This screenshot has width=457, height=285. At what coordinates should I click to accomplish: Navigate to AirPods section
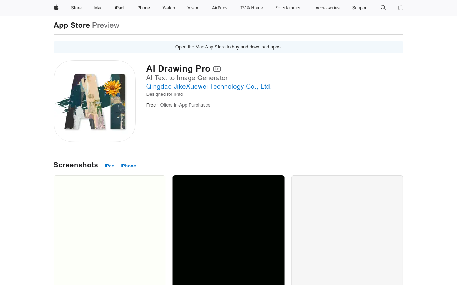click(x=220, y=8)
